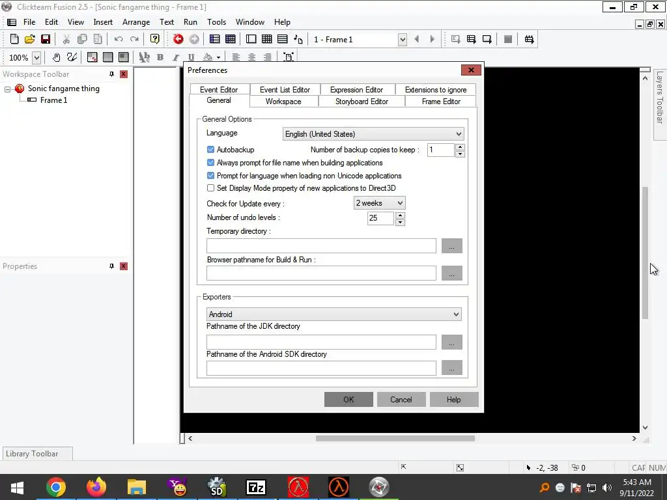667x500 pixels.
Task: Go back using the red arrow icon
Action: (178, 39)
